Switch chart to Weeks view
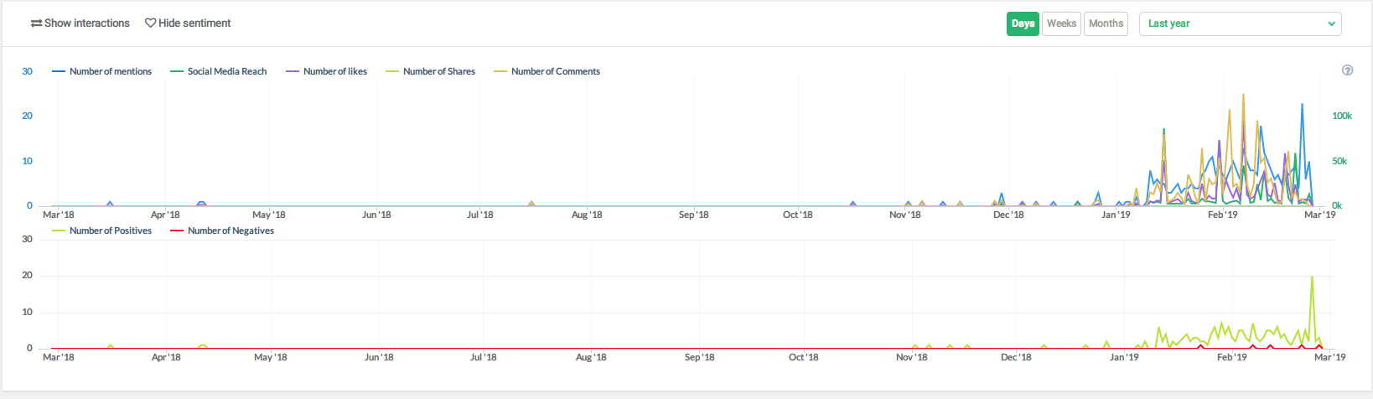Viewport: 1373px width, 399px height. pyautogui.click(x=1061, y=23)
